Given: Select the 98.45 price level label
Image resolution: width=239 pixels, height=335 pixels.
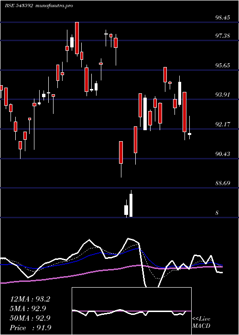Looking at the screenshot, I should [222, 18].
